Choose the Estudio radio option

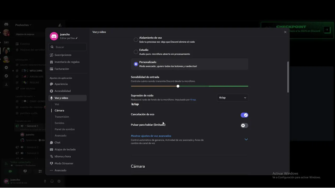click(x=136, y=52)
